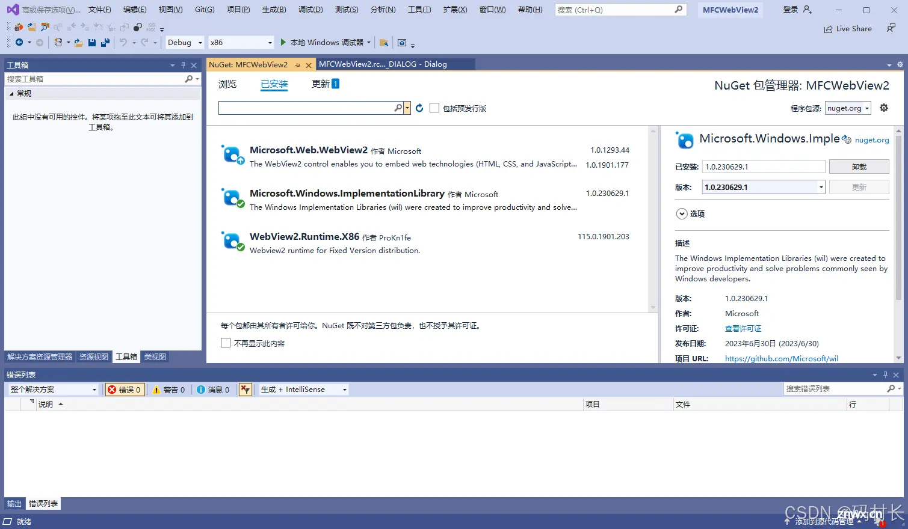Click the Live Share button
This screenshot has width=908, height=529.
coord(848,29)
